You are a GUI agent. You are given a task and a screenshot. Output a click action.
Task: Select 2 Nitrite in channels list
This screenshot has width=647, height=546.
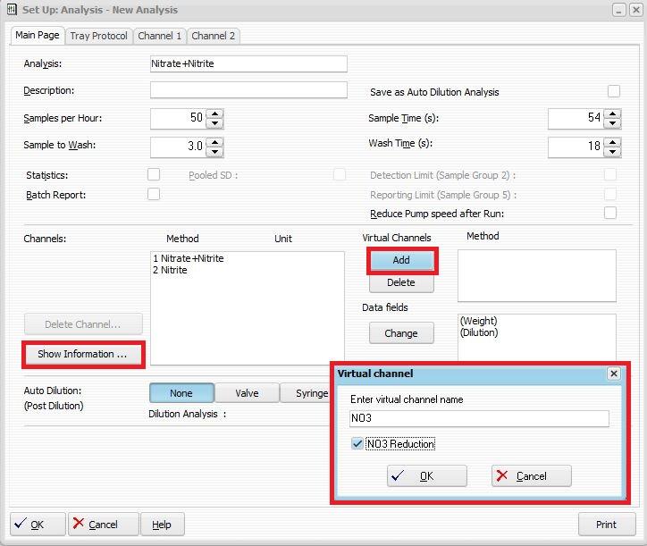point(170,270)
